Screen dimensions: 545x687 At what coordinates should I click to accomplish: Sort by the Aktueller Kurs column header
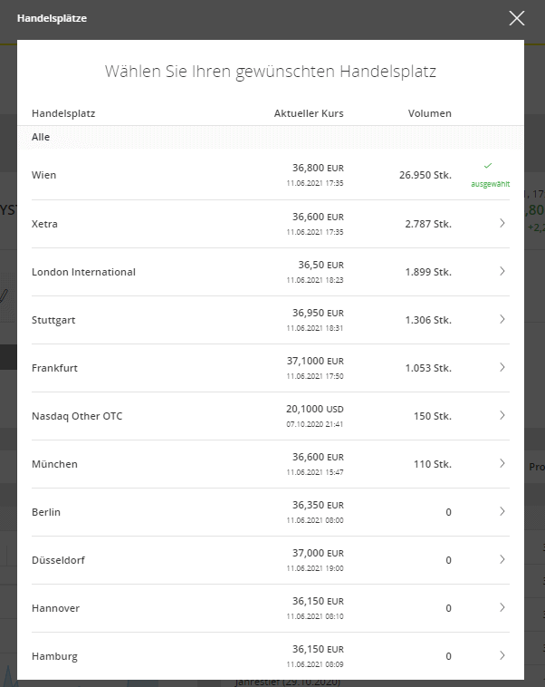click(309, 113)
